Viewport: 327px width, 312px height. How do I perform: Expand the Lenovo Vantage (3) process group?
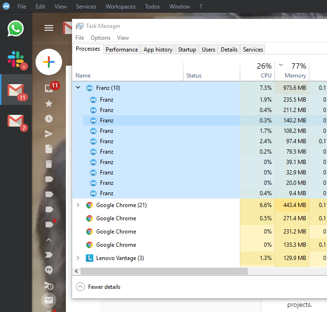pos(78,258)
